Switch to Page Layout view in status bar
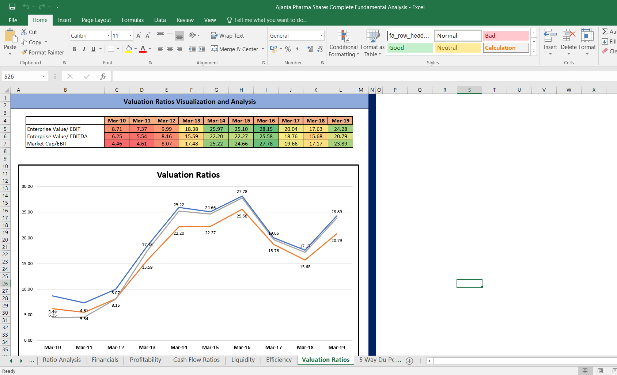Screen dimensions: 617x375 (600, 371)
